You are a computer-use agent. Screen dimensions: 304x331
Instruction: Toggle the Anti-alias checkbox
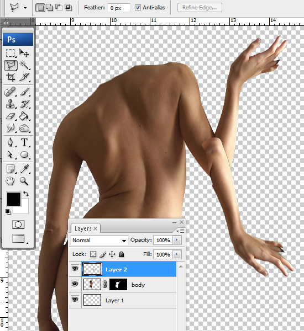[138, 8]
